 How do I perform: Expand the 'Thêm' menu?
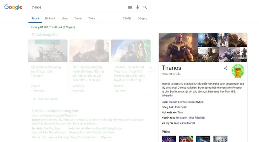(92, 18)
